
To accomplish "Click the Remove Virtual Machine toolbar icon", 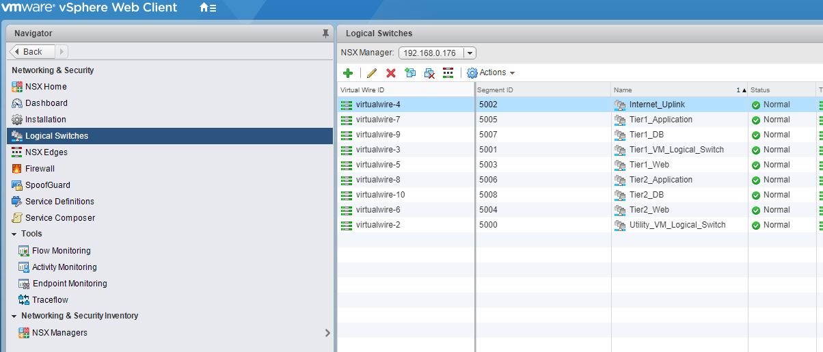I will 429,73.
